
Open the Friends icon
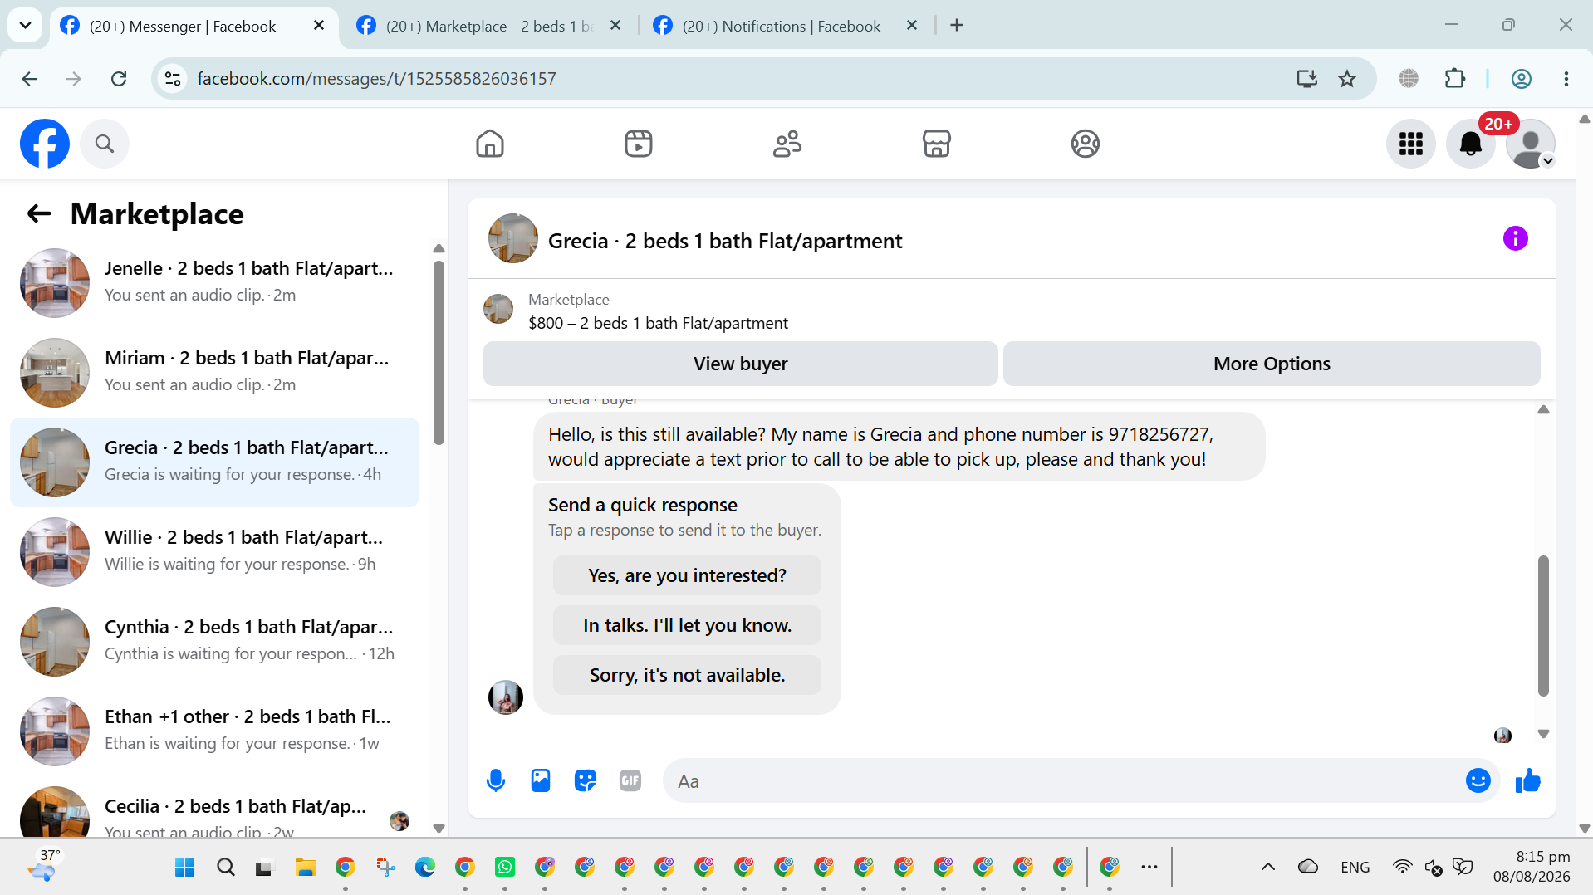[787, 144]
